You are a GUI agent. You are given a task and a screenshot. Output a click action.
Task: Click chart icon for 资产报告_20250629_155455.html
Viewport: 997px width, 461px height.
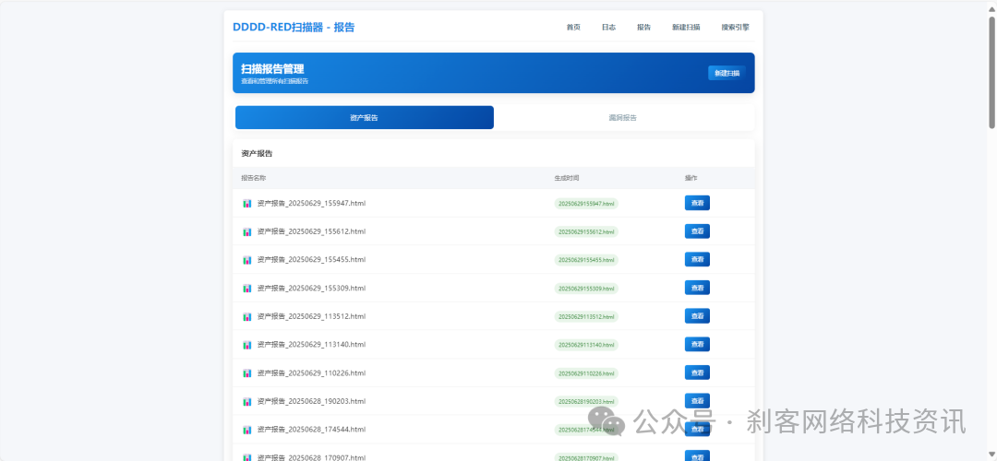click(x=247, y=260)
